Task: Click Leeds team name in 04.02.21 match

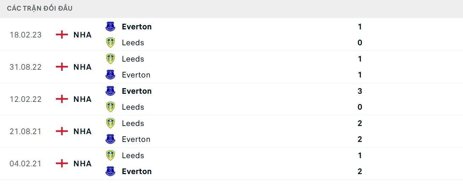Action: [133, 155]
